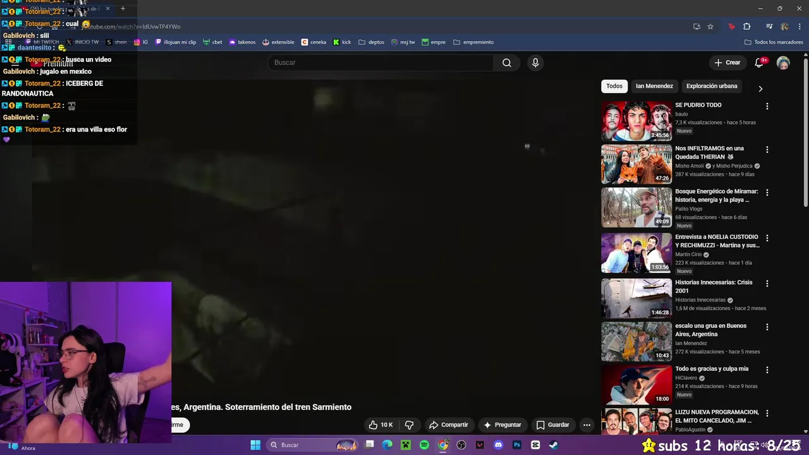809x455 pixels.
Task: Open CapCut from the taskbar
Action: [535, 445]
